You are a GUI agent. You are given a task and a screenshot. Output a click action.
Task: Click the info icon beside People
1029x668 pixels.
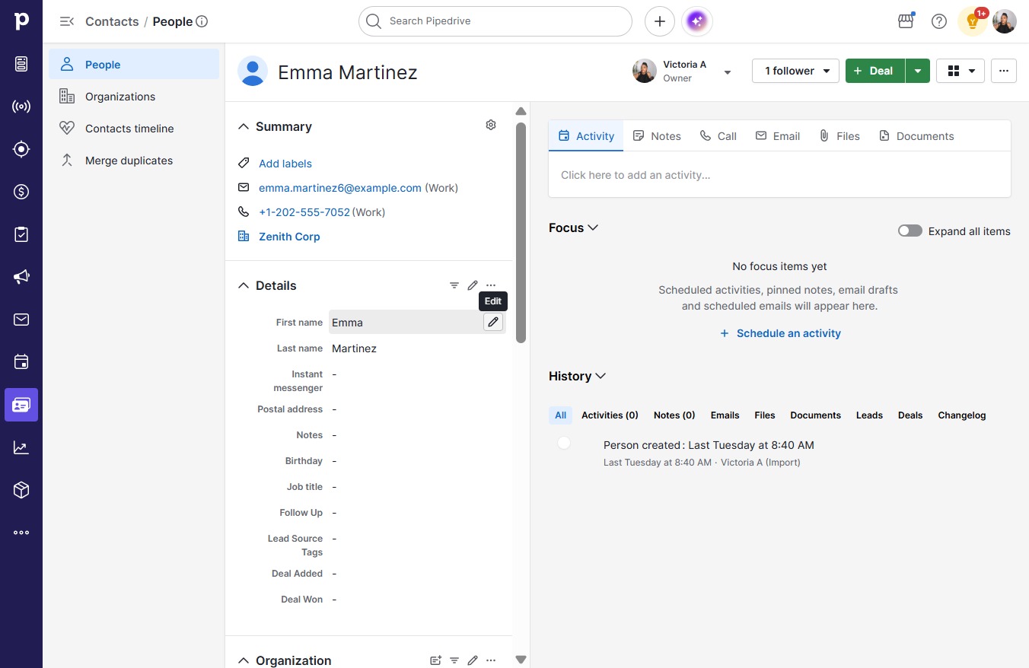click(202, 21)
